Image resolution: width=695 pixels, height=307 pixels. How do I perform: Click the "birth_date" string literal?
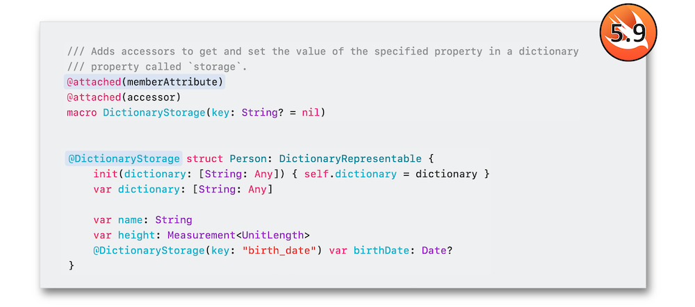tap(279, 251)
